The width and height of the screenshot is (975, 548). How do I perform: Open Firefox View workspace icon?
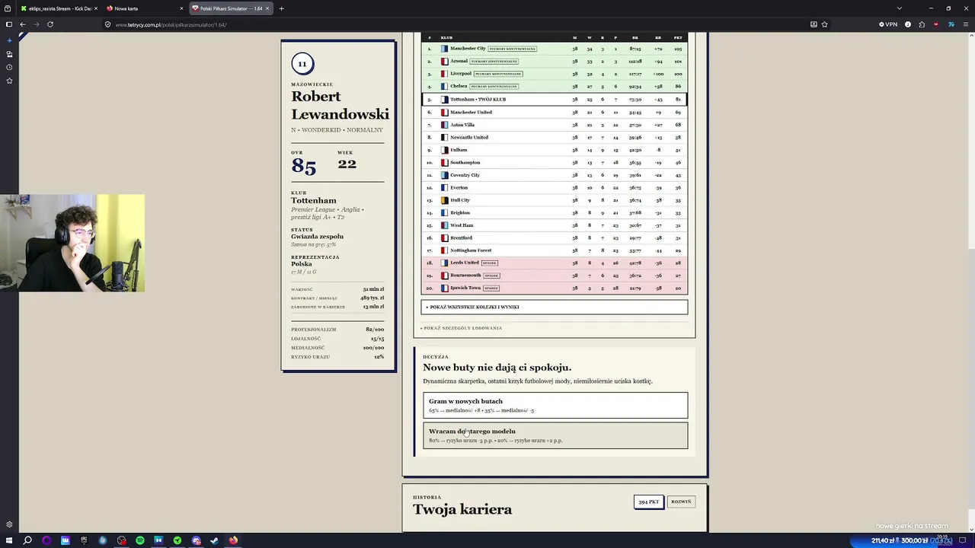tap(8, 8)
